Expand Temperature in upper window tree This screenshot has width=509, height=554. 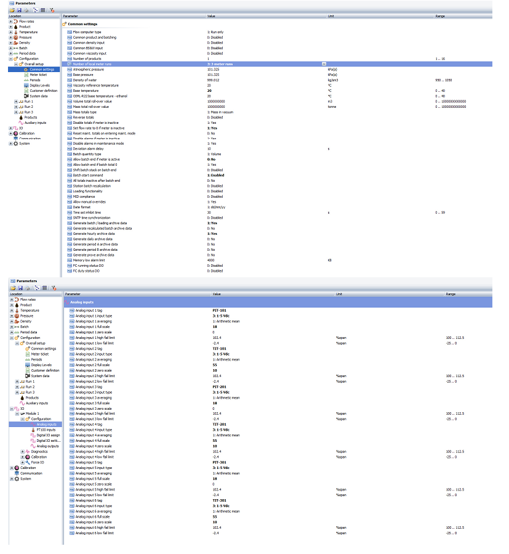click(10, 32)
